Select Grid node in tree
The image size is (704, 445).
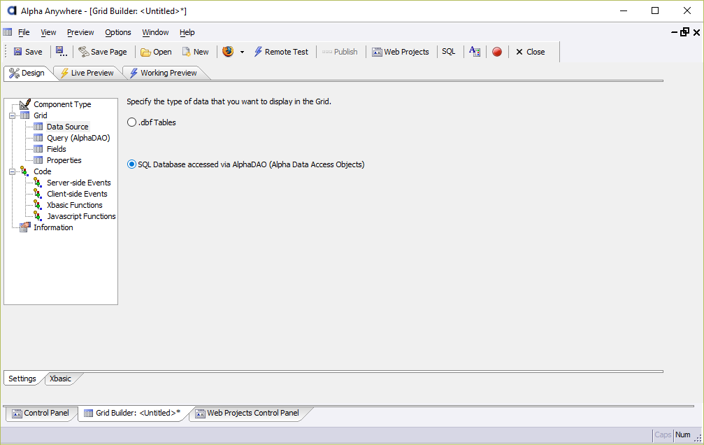point(41,115)
